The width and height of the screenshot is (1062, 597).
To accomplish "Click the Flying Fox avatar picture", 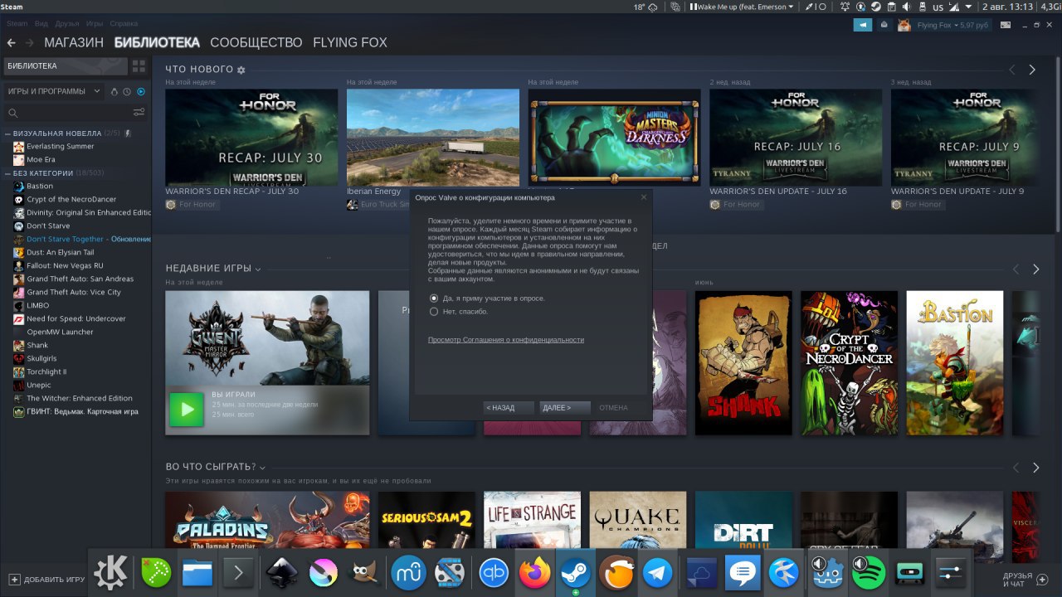I will 904,25.
